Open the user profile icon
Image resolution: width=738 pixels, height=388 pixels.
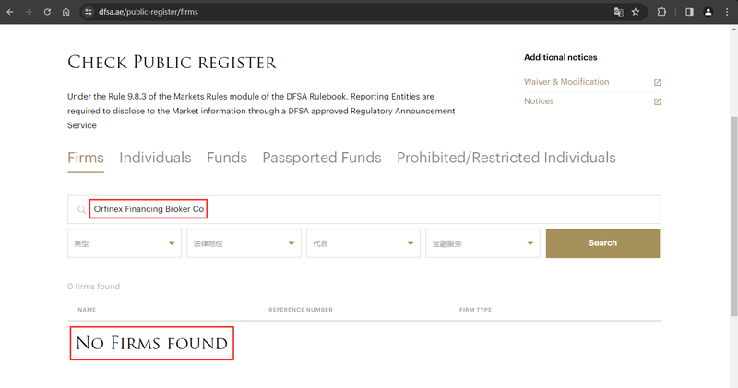pyautogui.click(x=708, y=12)
